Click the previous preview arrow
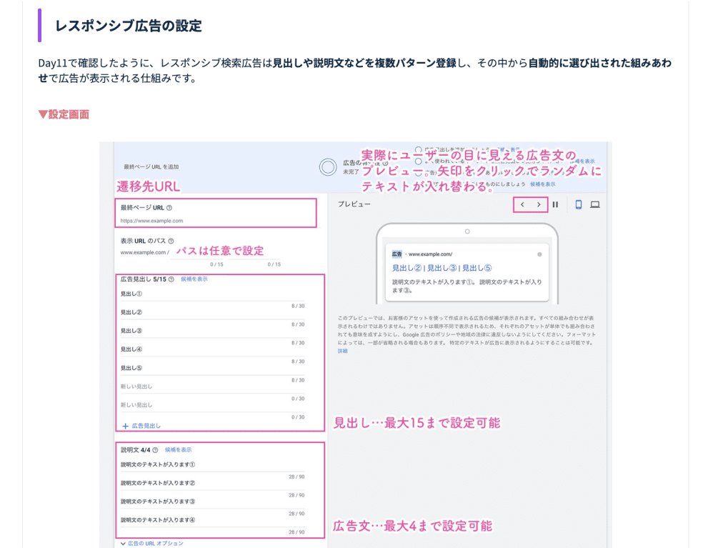This screenshot has height=548, width=713. point(522,204)
